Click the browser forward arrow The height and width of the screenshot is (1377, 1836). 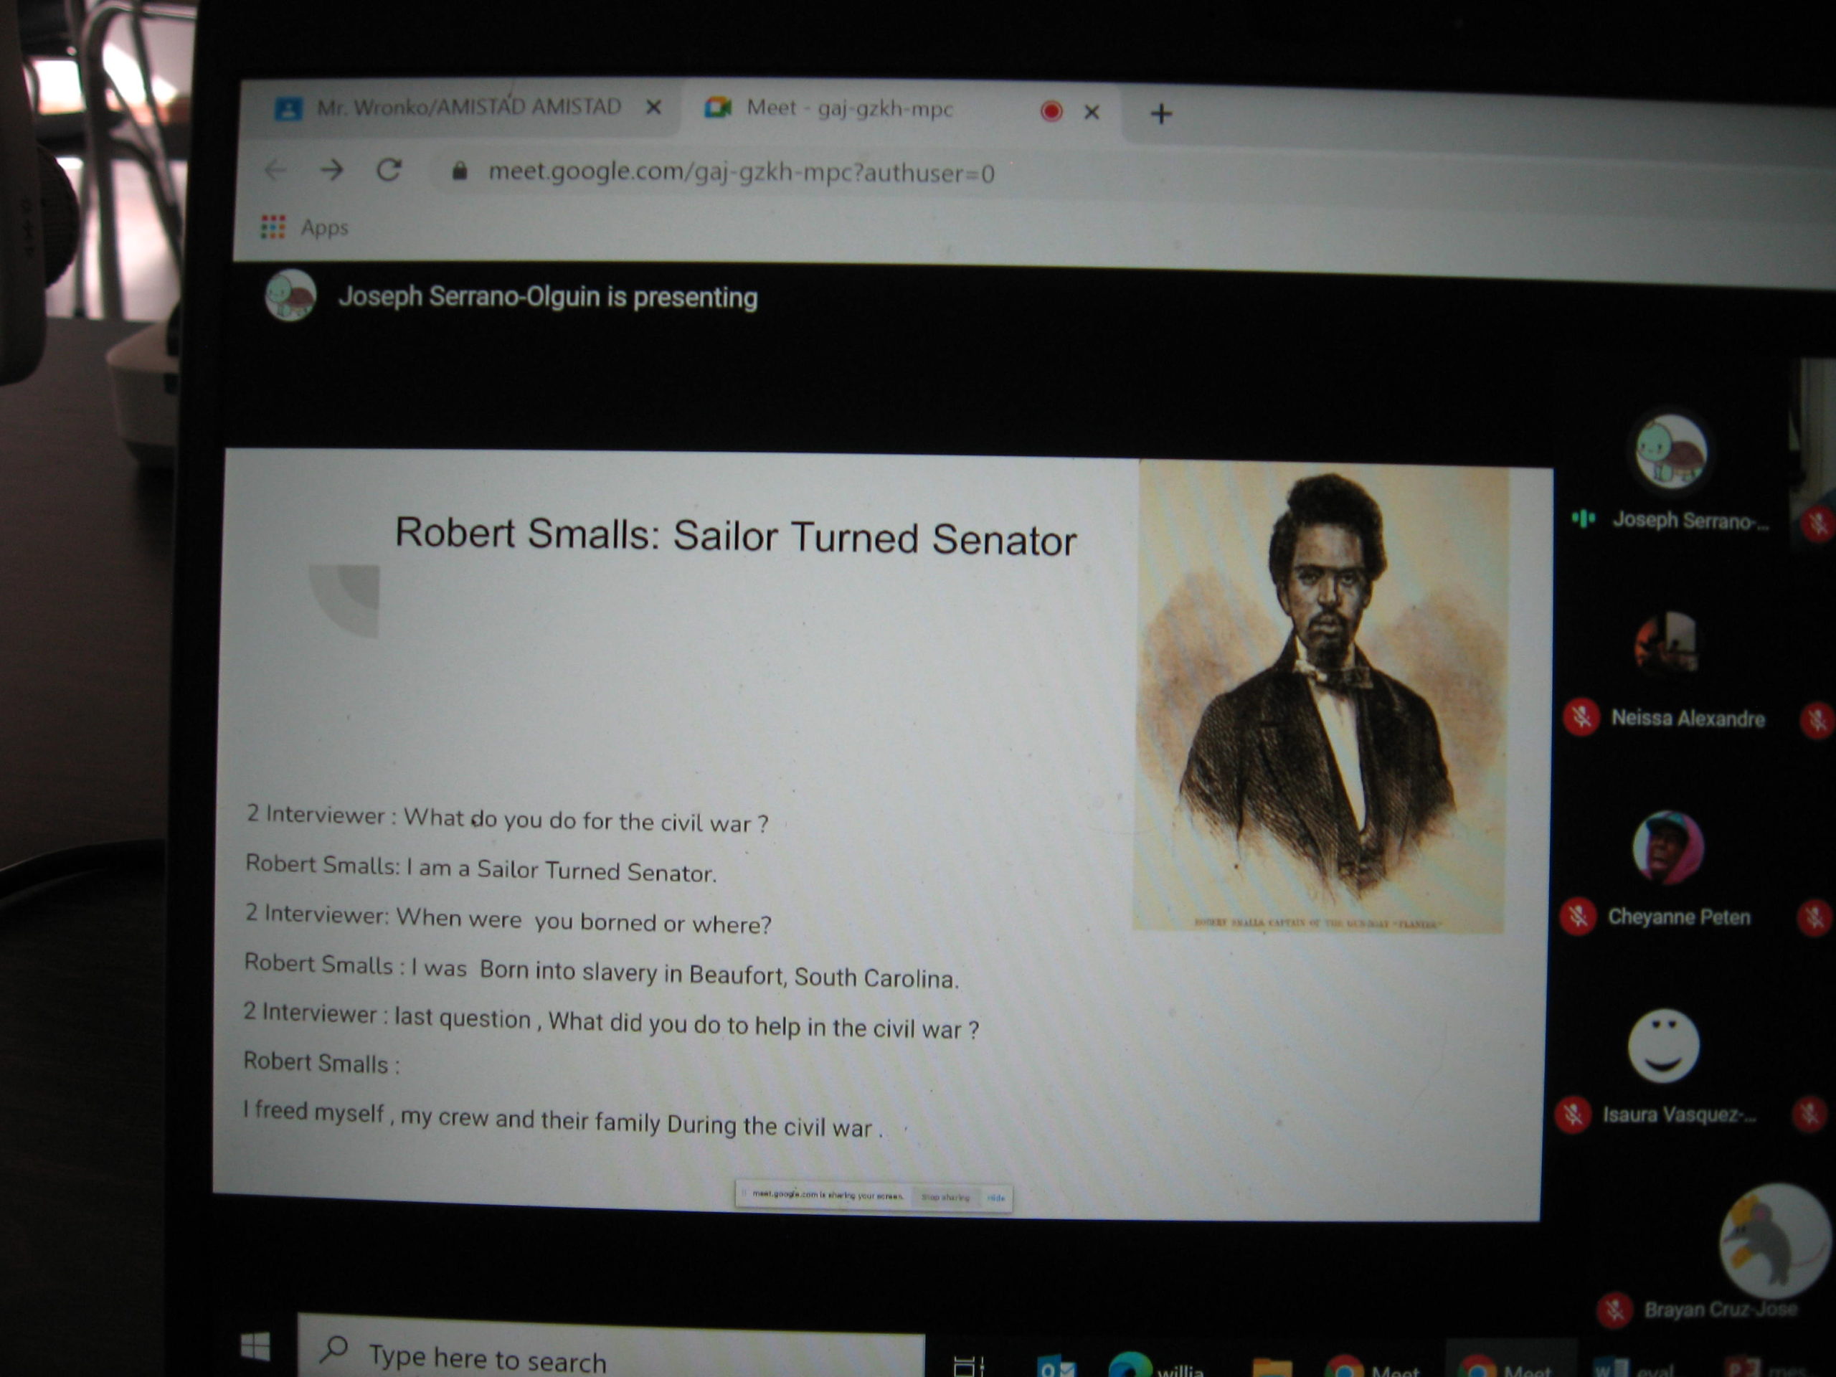332,171
